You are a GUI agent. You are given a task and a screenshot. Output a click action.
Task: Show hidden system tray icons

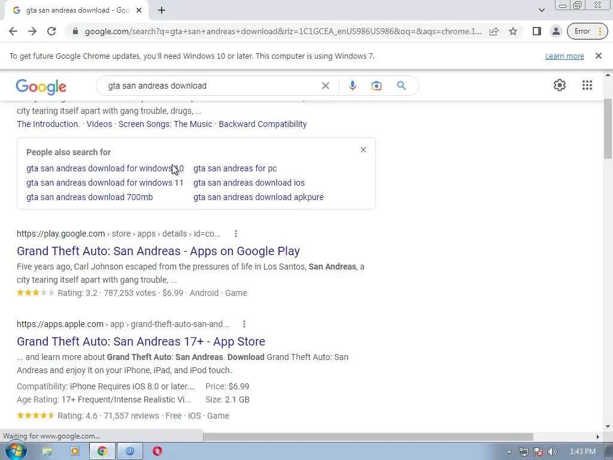509,452
